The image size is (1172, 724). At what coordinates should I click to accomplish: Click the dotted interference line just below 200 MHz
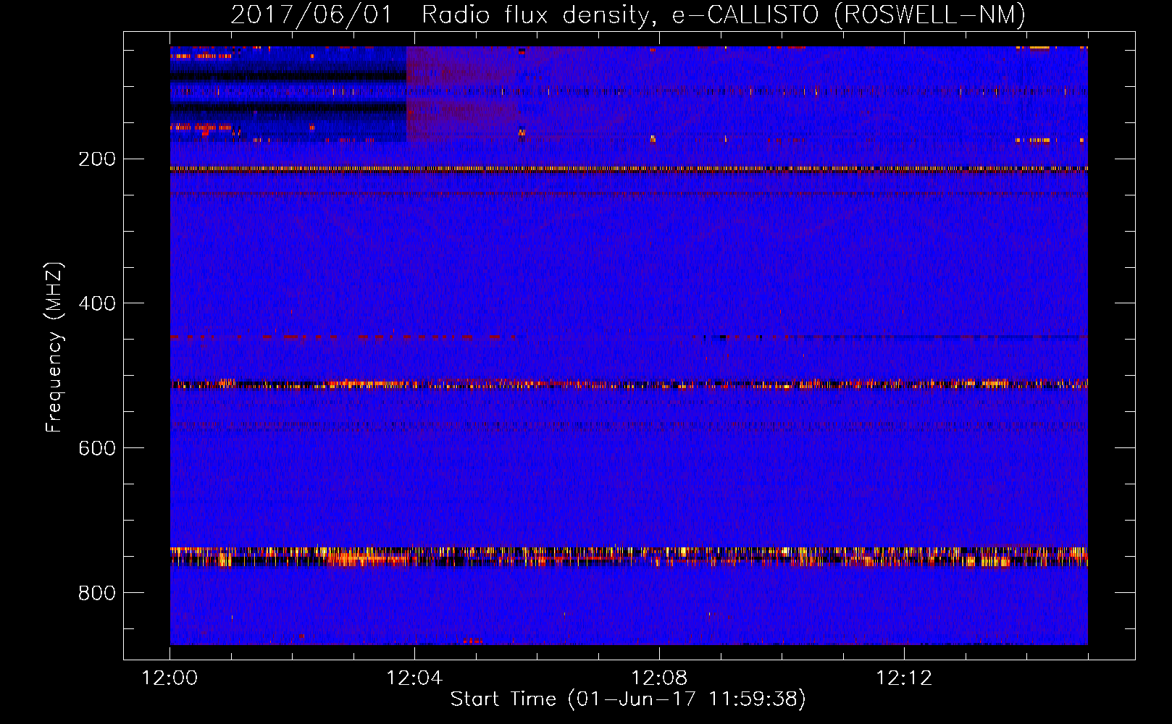tap(629, 169)
